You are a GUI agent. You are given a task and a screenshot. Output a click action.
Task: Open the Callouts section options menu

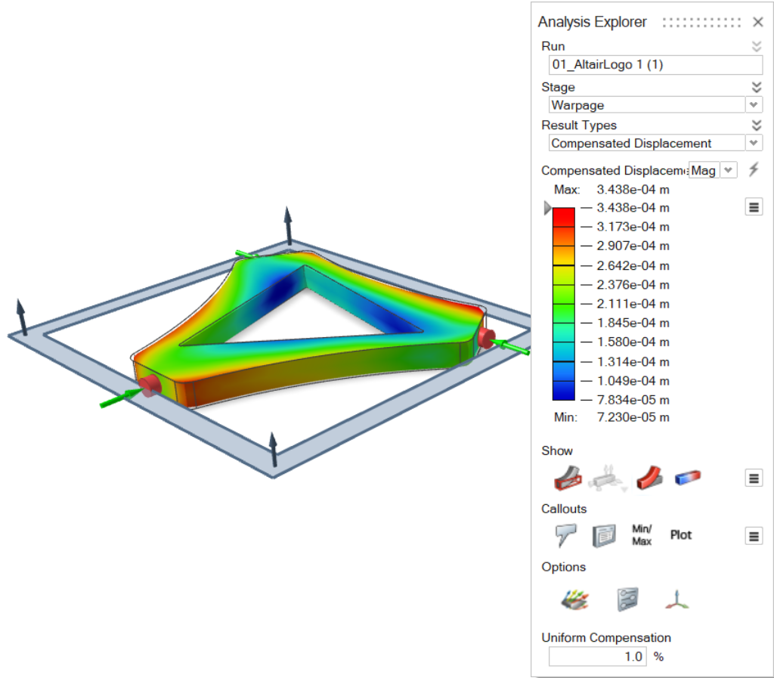(x=754, y=536)
